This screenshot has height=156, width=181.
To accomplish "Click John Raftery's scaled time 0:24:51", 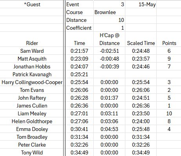I will pos(141,98).
